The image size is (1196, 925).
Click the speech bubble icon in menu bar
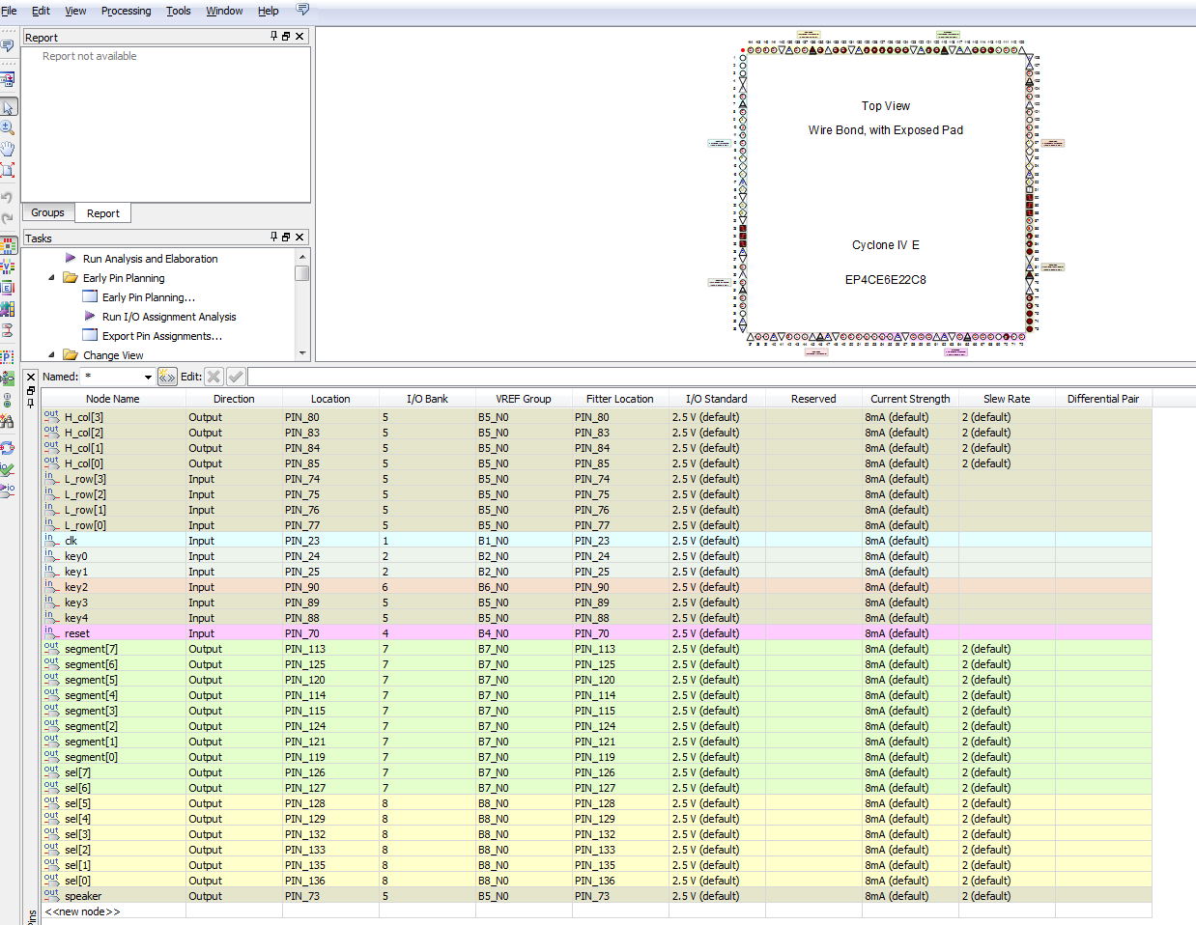point(302,10)
